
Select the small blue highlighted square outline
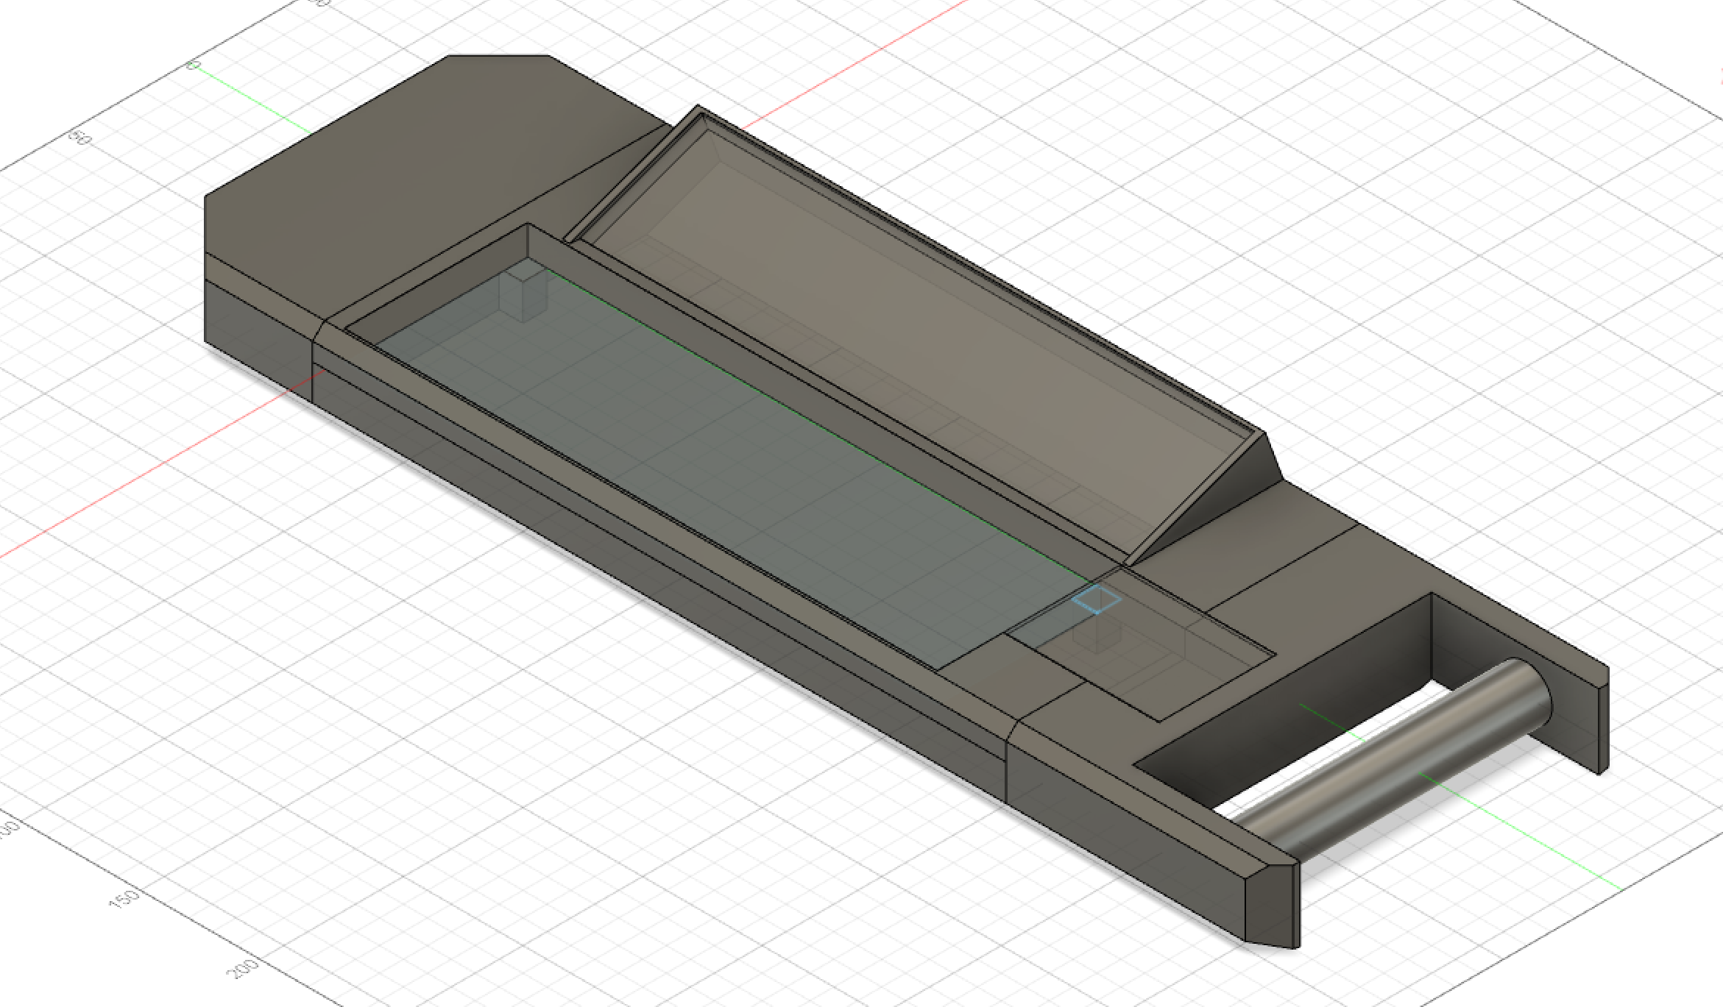(x=1097, y=599)
